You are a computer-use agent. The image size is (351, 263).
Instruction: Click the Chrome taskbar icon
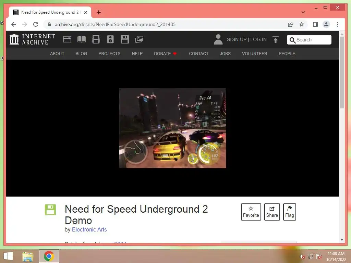point(49,256)
